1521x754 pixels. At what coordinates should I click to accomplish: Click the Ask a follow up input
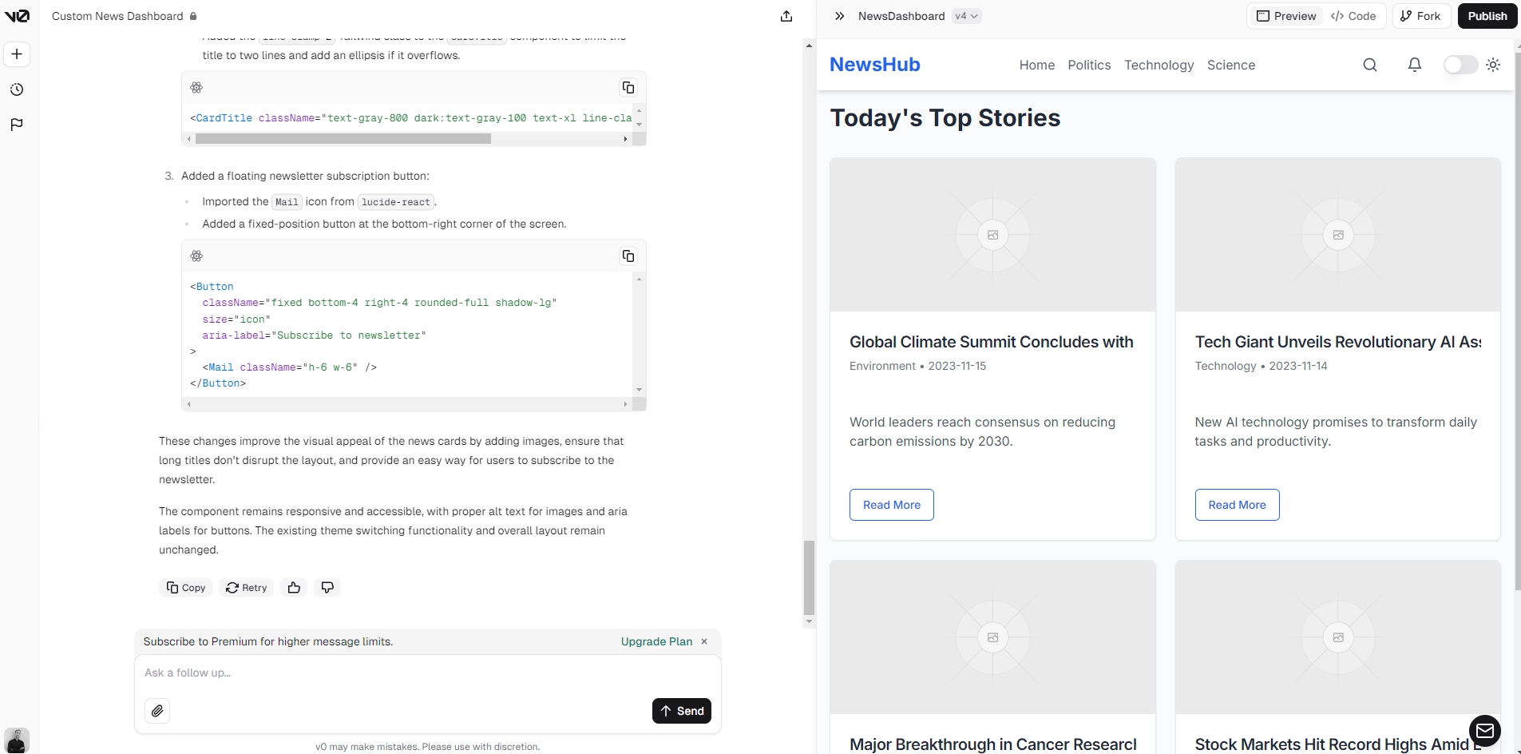[x=427, y=673]
